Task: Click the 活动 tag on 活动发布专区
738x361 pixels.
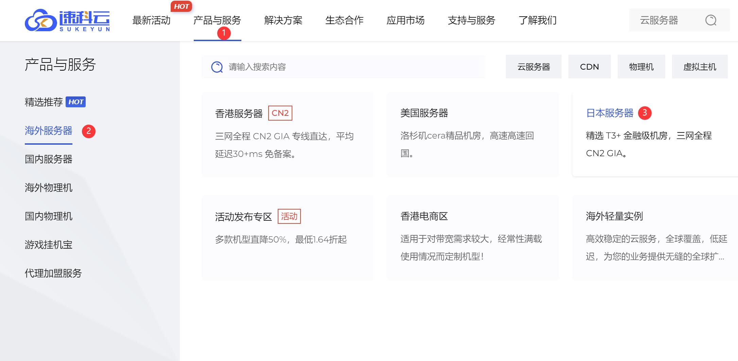Action: 289,216
